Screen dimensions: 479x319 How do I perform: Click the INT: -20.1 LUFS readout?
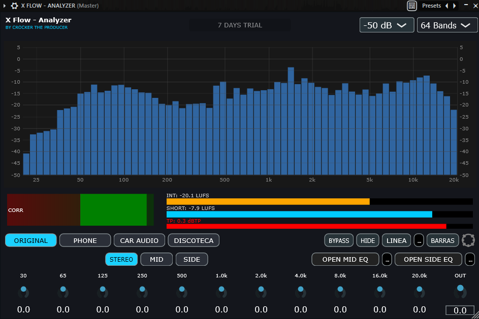[187, 195]
